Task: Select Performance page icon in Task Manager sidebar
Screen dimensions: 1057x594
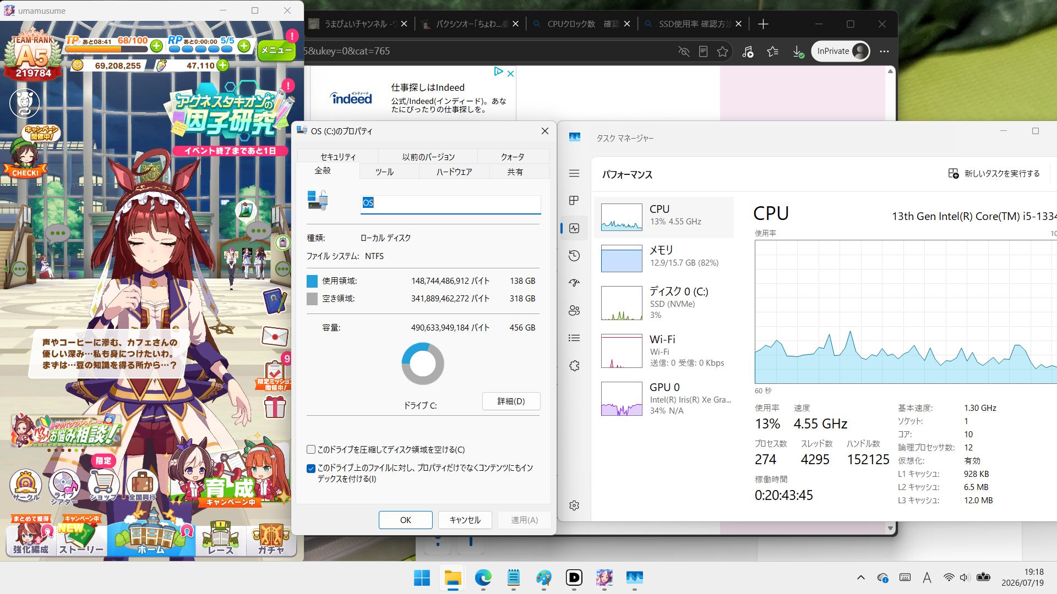Action: [574, 228]
